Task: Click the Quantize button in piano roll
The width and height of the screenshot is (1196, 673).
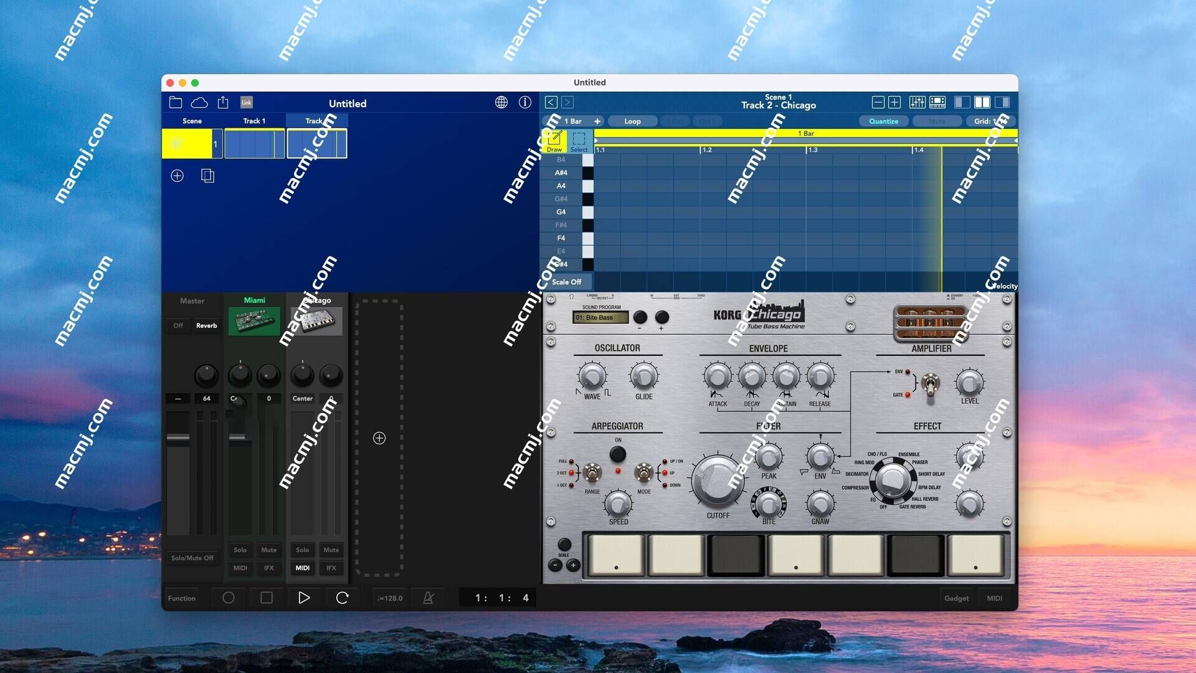Action: [883, 122]
